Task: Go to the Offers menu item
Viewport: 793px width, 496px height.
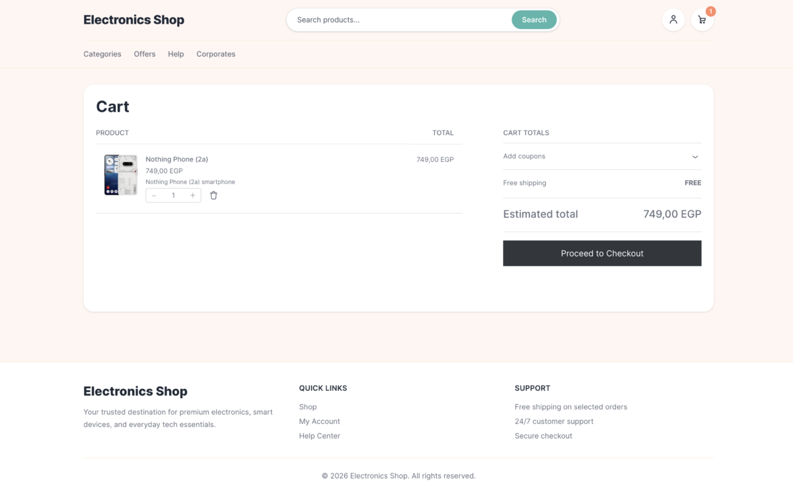Action: tap(145, 54)
